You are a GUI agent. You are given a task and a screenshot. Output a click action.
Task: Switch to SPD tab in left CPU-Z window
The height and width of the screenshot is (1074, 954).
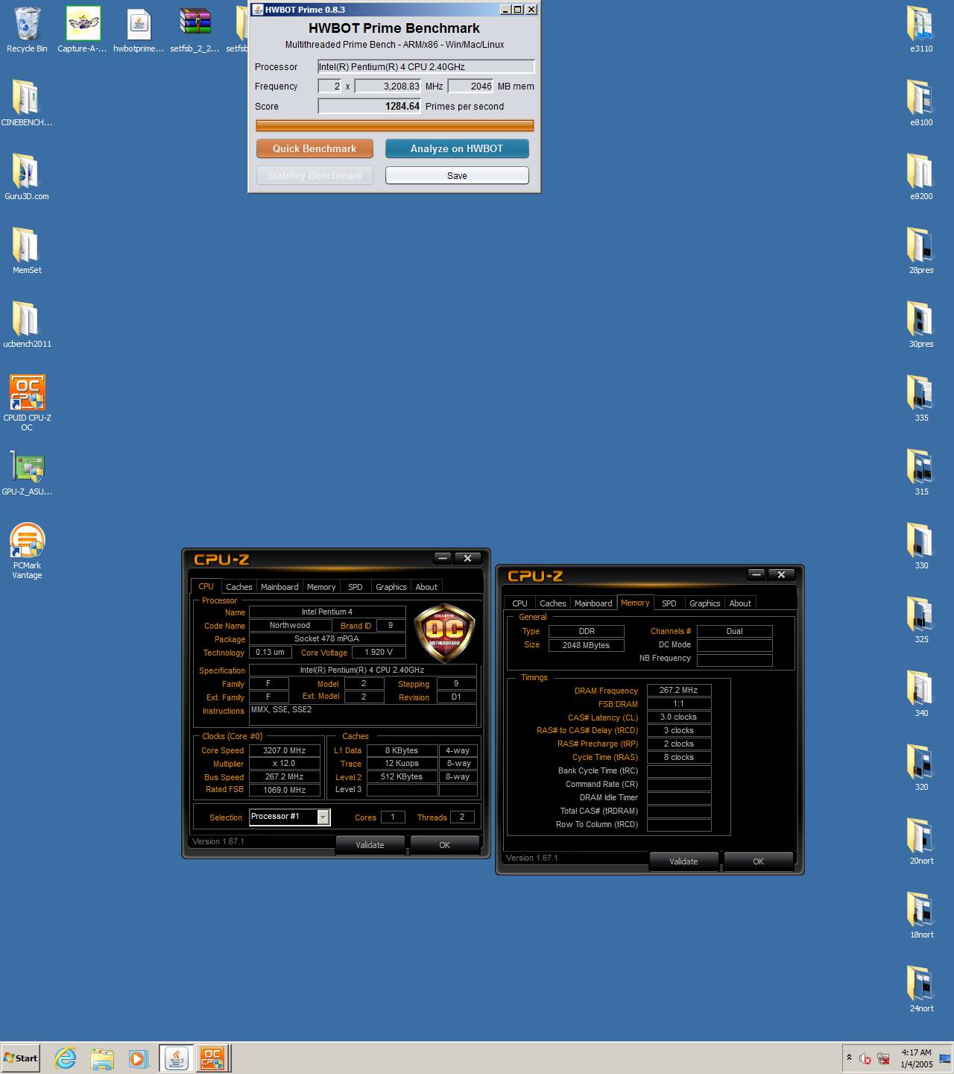point(356,587)
